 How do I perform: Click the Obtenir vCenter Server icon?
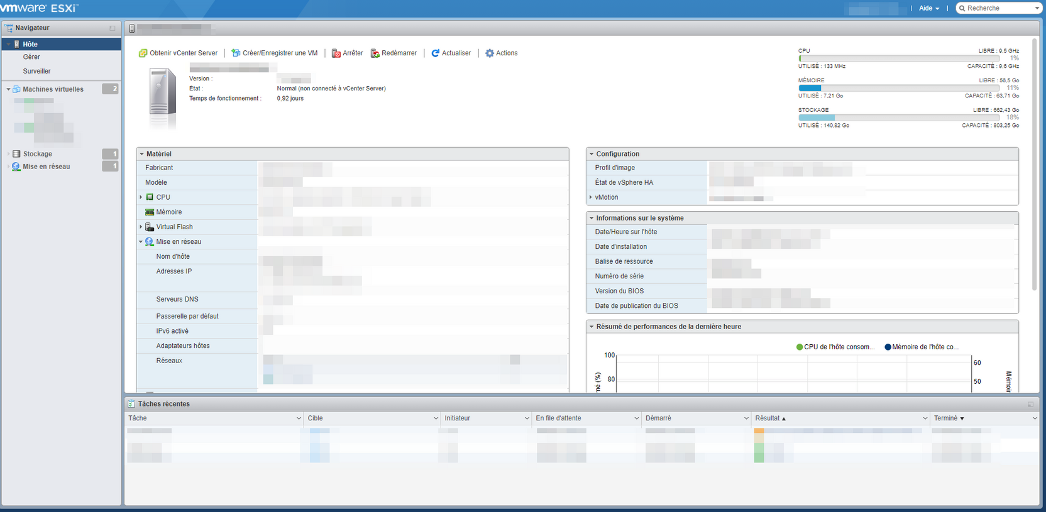(143, 53)
